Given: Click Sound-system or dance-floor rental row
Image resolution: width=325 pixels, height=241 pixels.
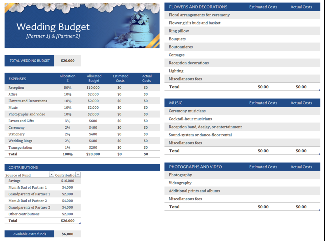Looking at the screenshot, I should [x=242, y=135].
